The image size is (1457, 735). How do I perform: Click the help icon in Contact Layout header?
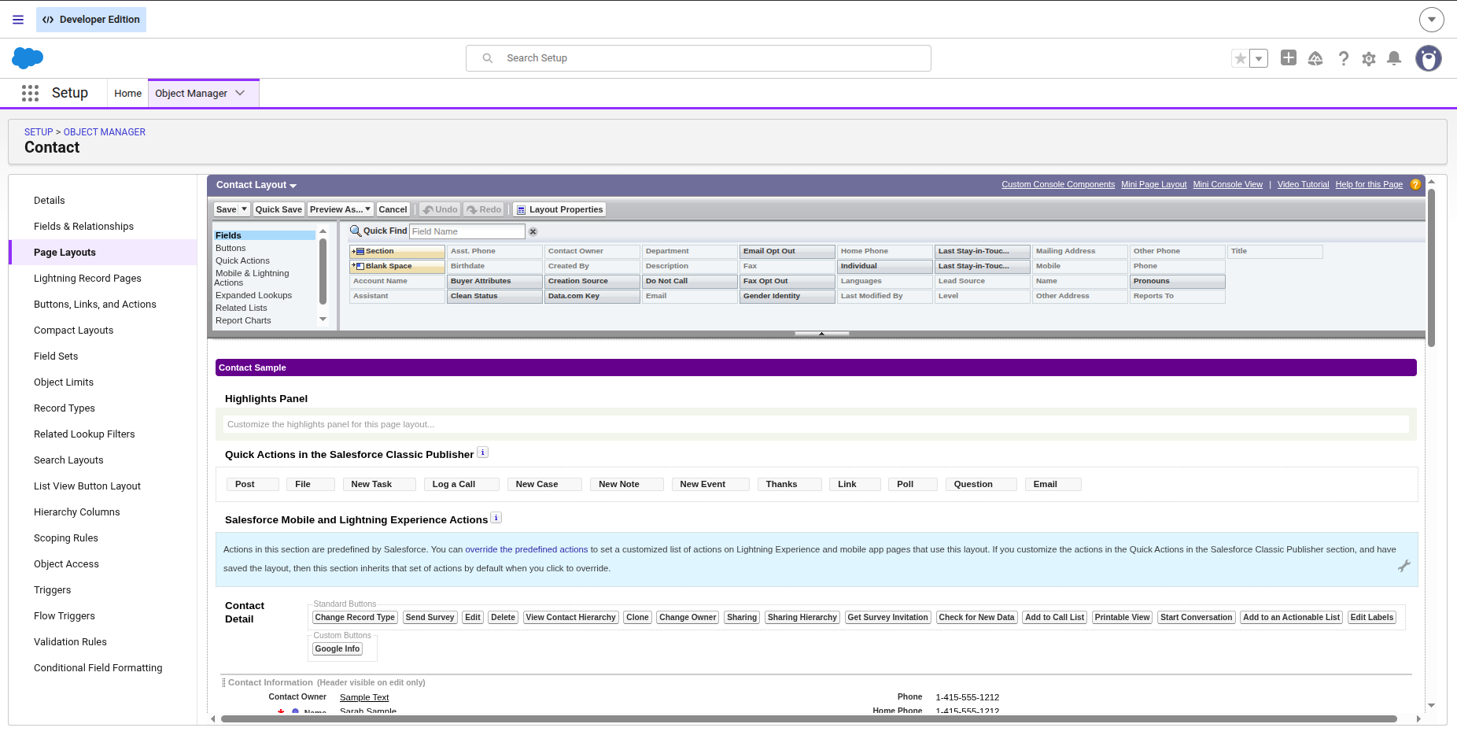[1415, 185]
